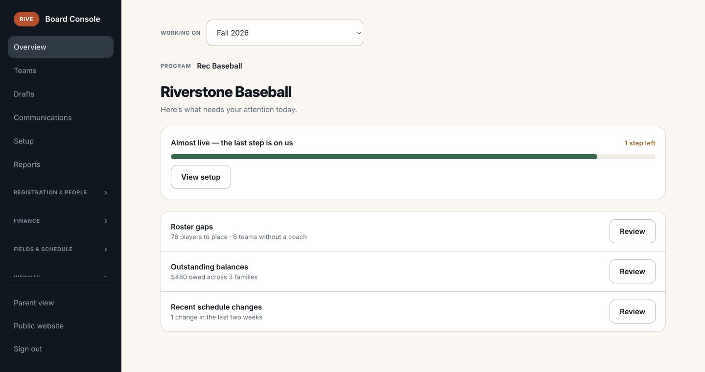This screenshot has width=705, height=372.
Task: Click the '1 step left' label
Action: (x=640, y=143)
